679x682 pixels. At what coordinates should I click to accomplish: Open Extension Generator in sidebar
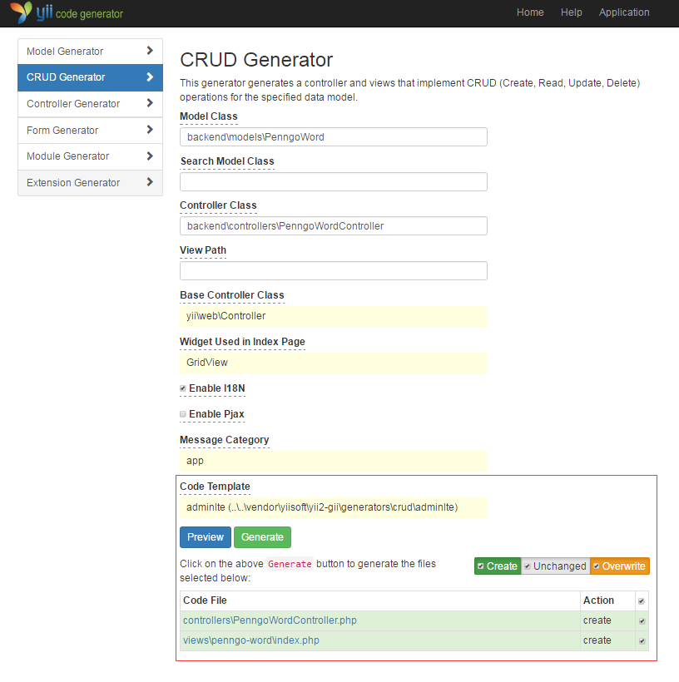90,183
